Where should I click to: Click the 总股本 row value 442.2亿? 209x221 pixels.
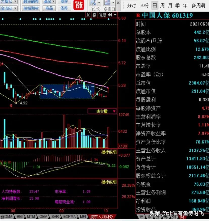[201, 32]
